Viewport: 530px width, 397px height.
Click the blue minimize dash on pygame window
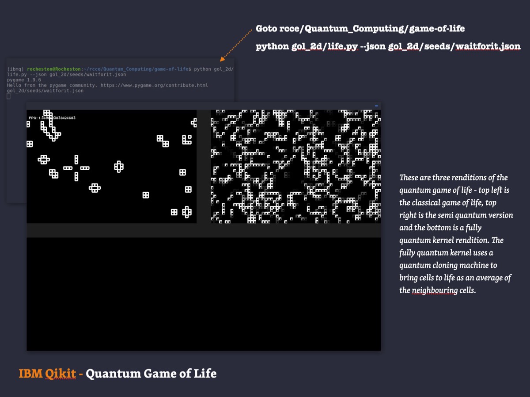376,106
